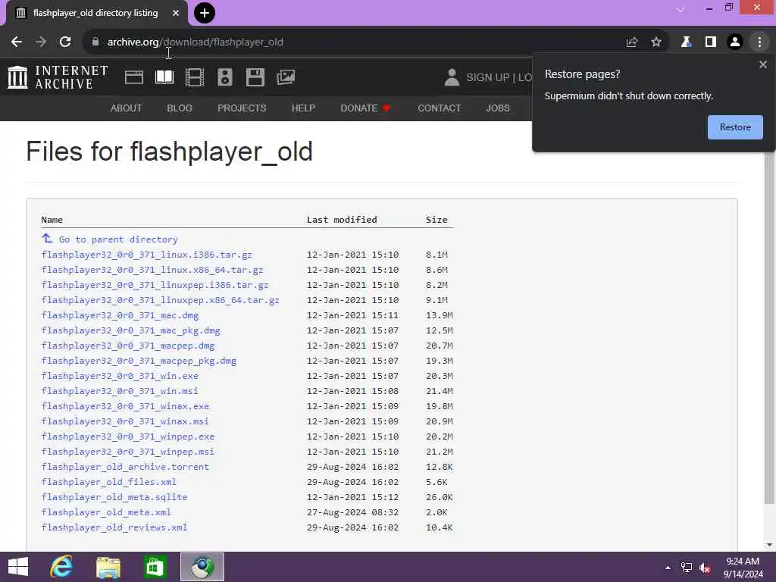Open the Web (Wayback) icon

(133, 77)
